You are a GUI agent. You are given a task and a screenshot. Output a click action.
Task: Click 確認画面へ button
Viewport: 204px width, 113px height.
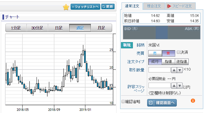pos(162,103)
